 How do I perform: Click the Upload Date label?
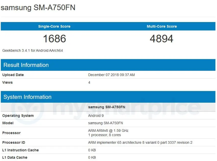point(13,75)
